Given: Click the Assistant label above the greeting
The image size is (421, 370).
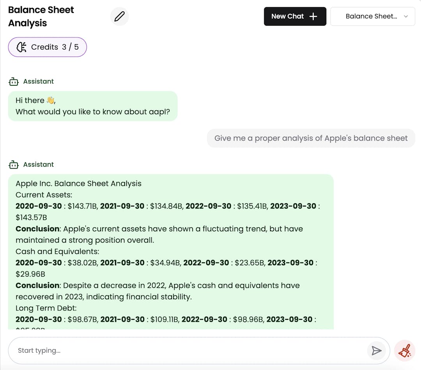Looking at the screenshot, I should tap(38, 81).
